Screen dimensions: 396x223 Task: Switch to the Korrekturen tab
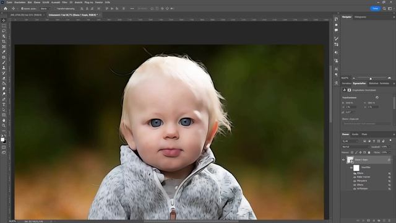tap(346, 84)
